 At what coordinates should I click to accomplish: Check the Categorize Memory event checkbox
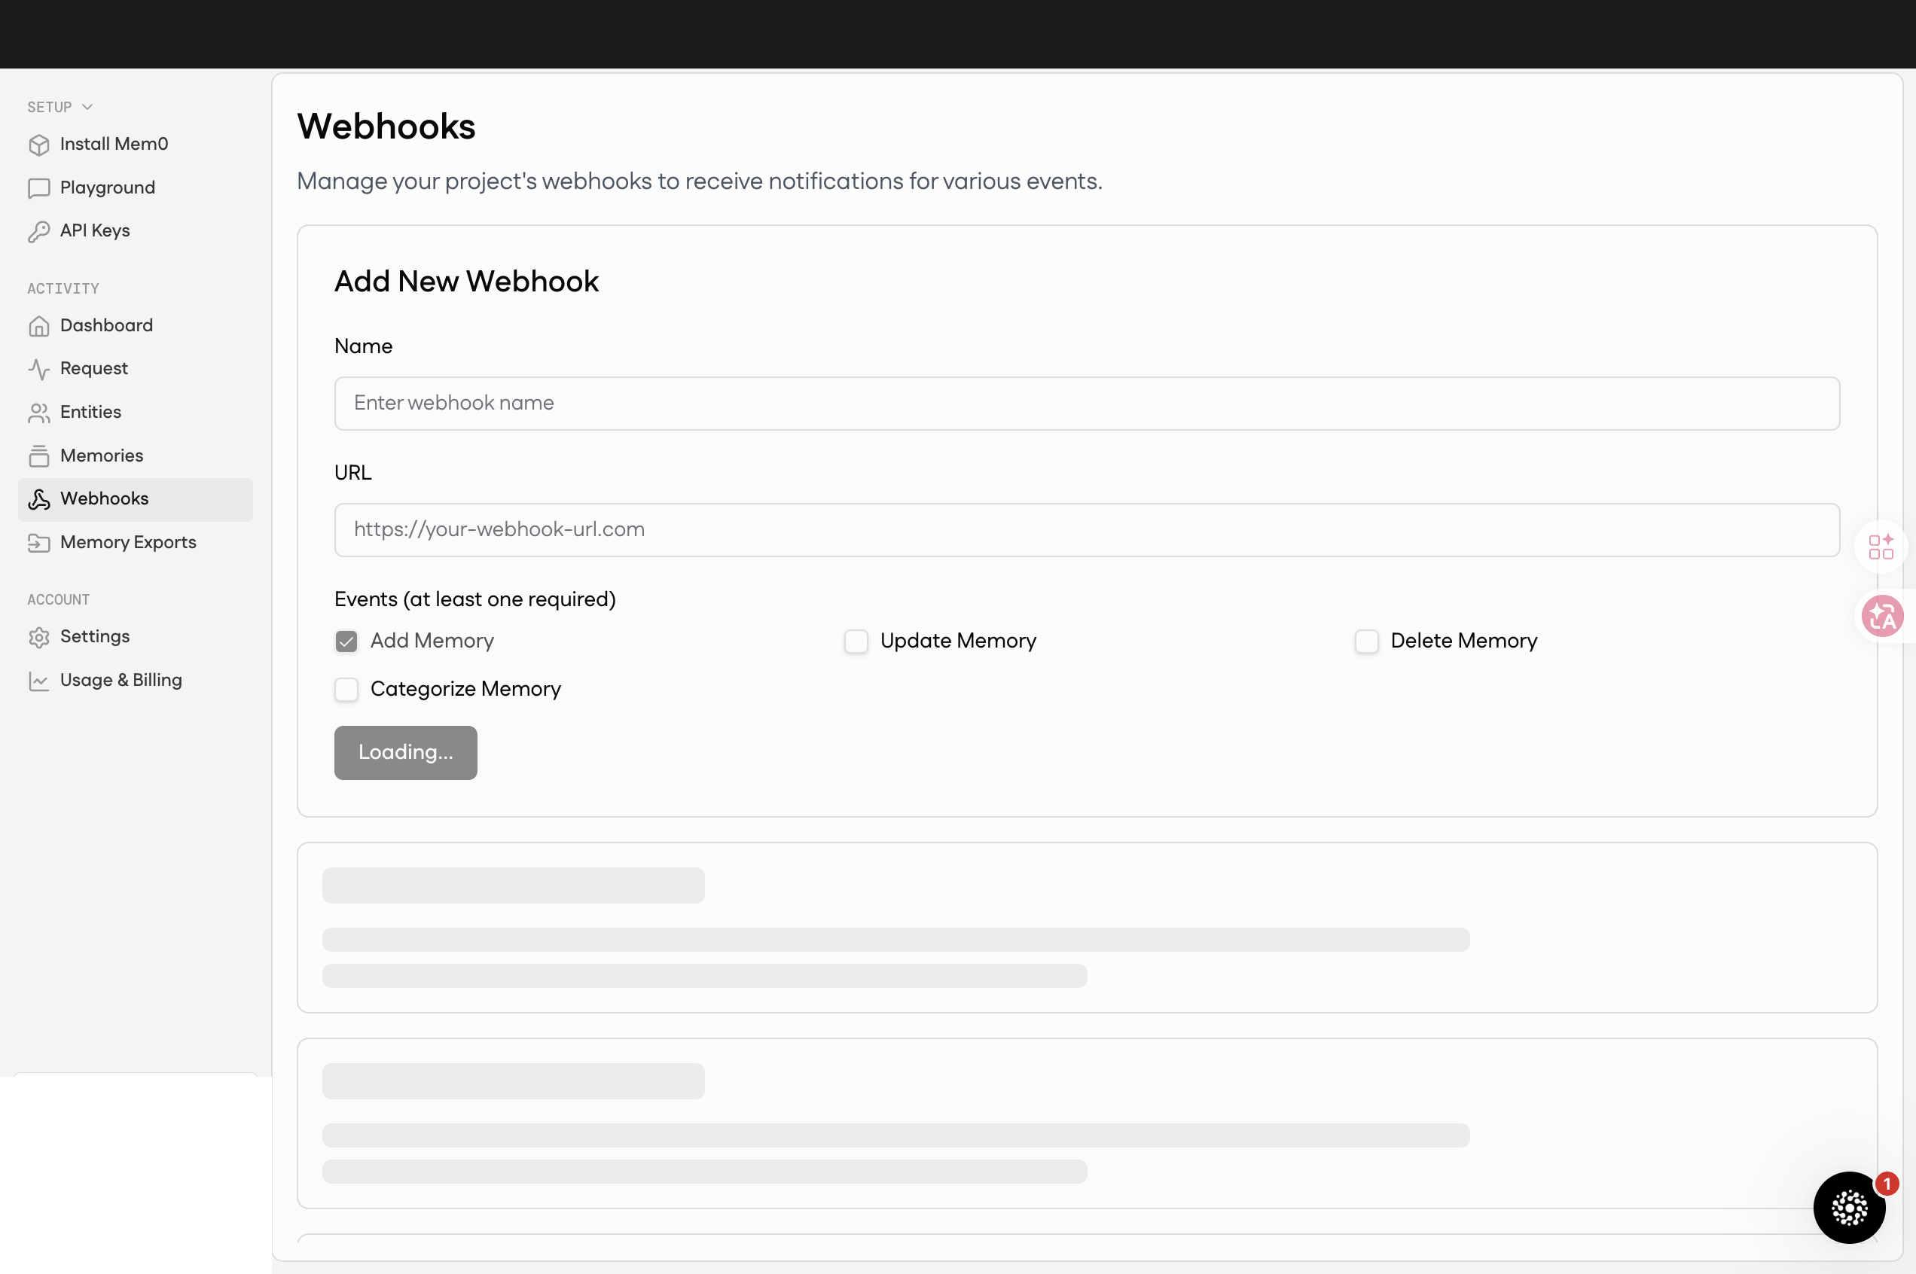point(346,689)
